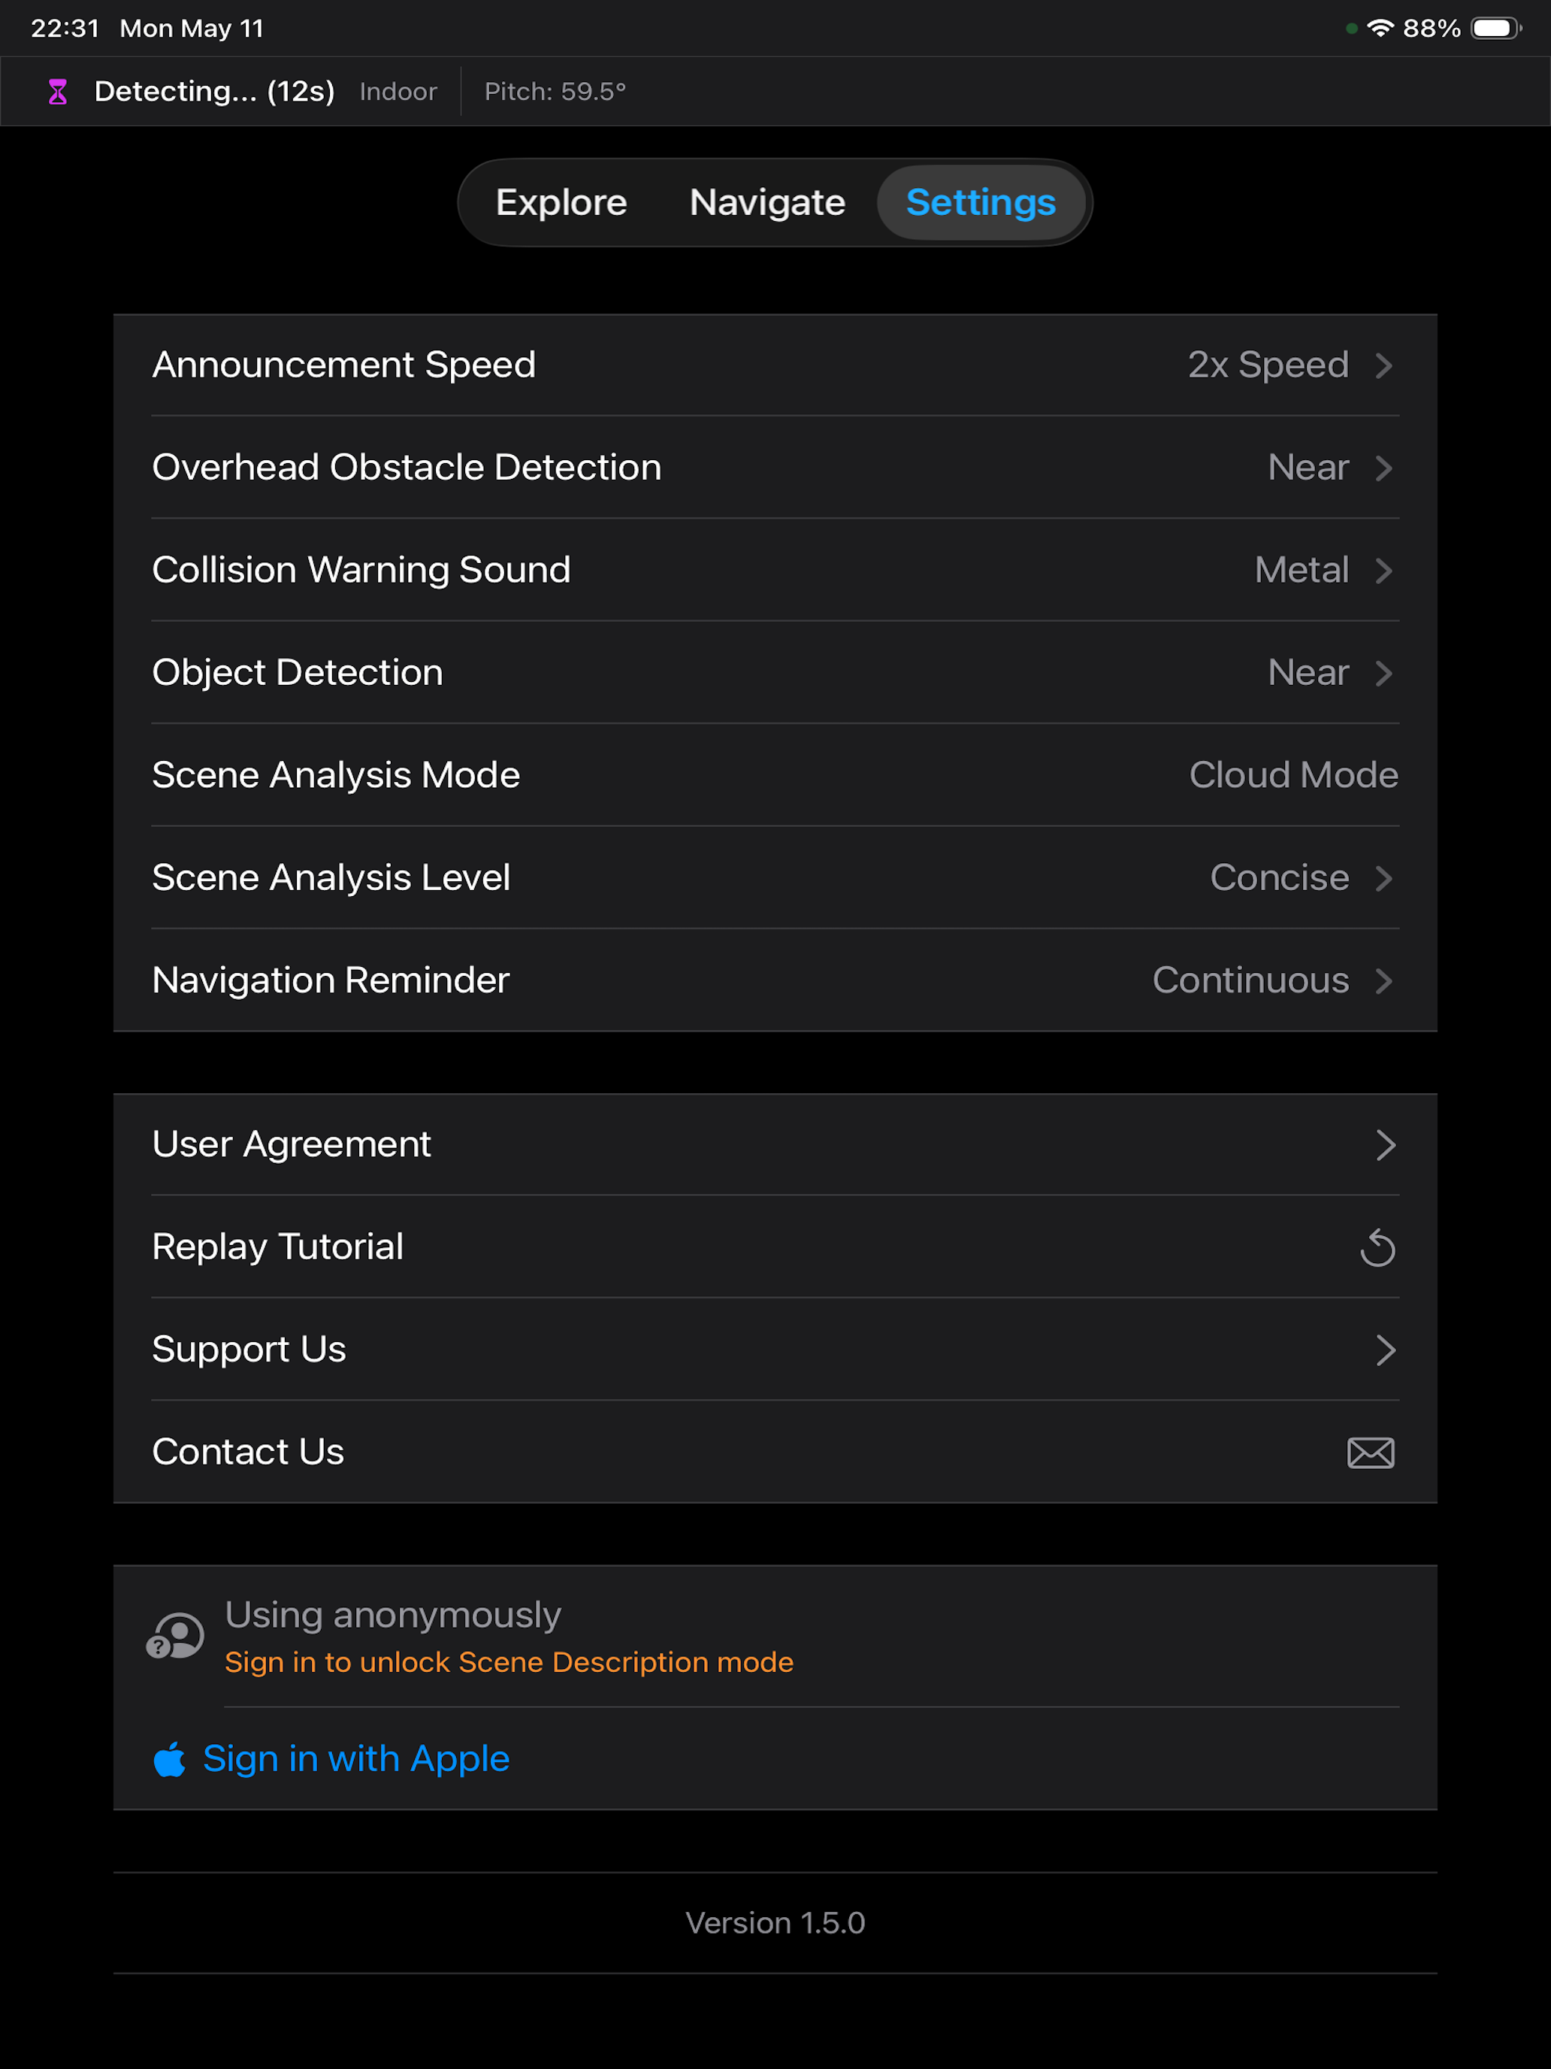Tap the battery icon in status bar
Viewport: 1551px width, 2069px height.
tap(1495, 28)
